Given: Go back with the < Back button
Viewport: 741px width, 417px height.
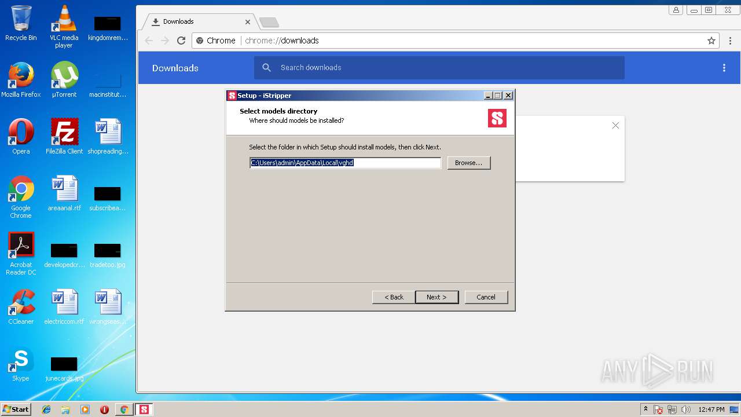Looking at the screenshot, I should pyautogui.click(x=394, y=297).
